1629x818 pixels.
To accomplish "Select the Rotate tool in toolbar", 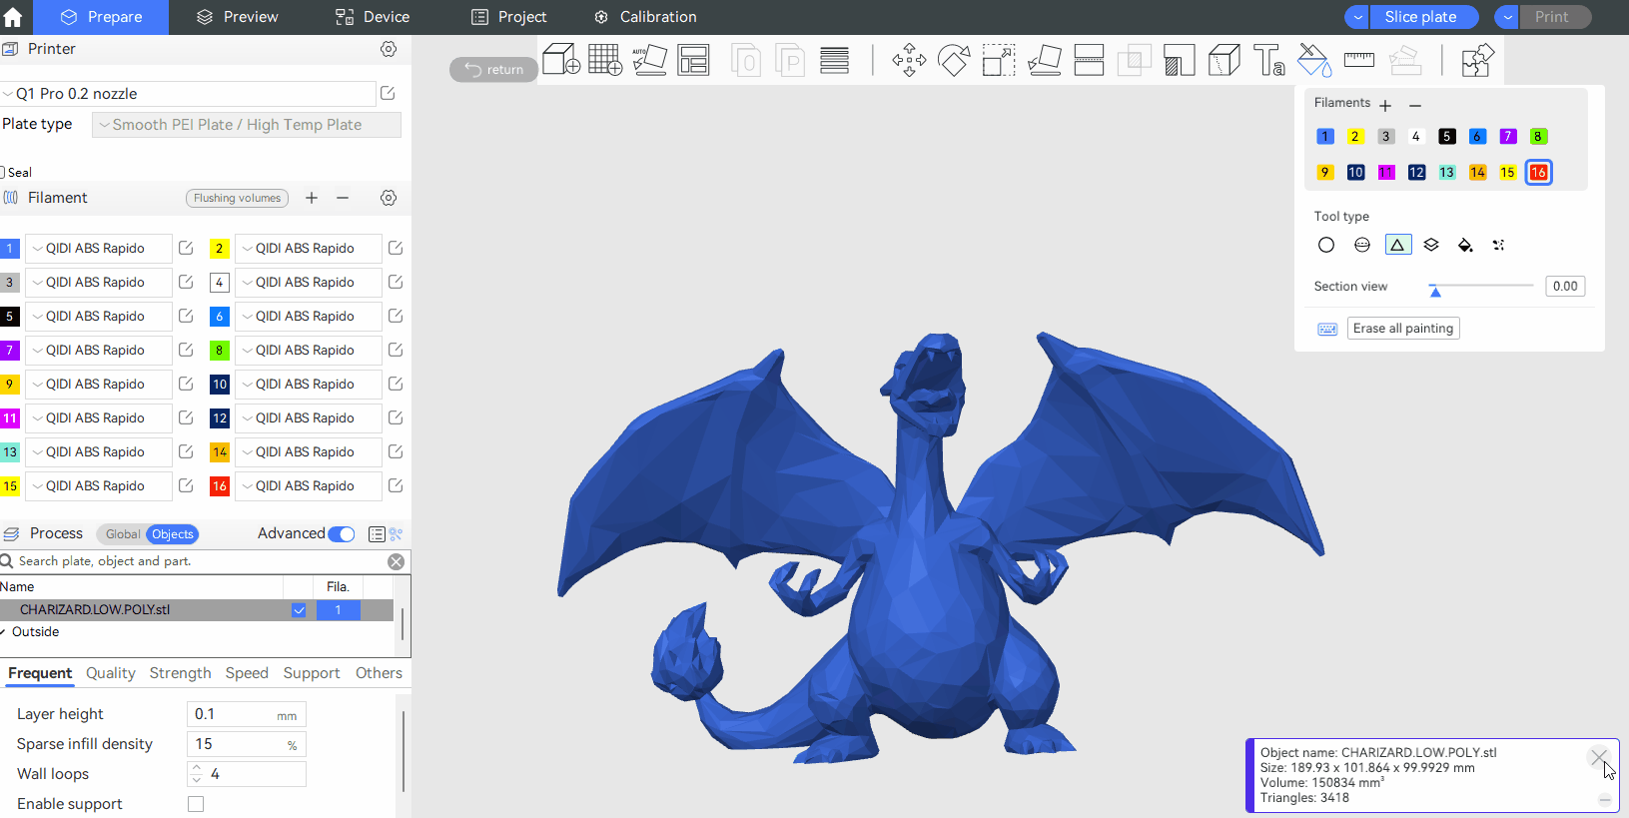I will [x=954, y=60].
